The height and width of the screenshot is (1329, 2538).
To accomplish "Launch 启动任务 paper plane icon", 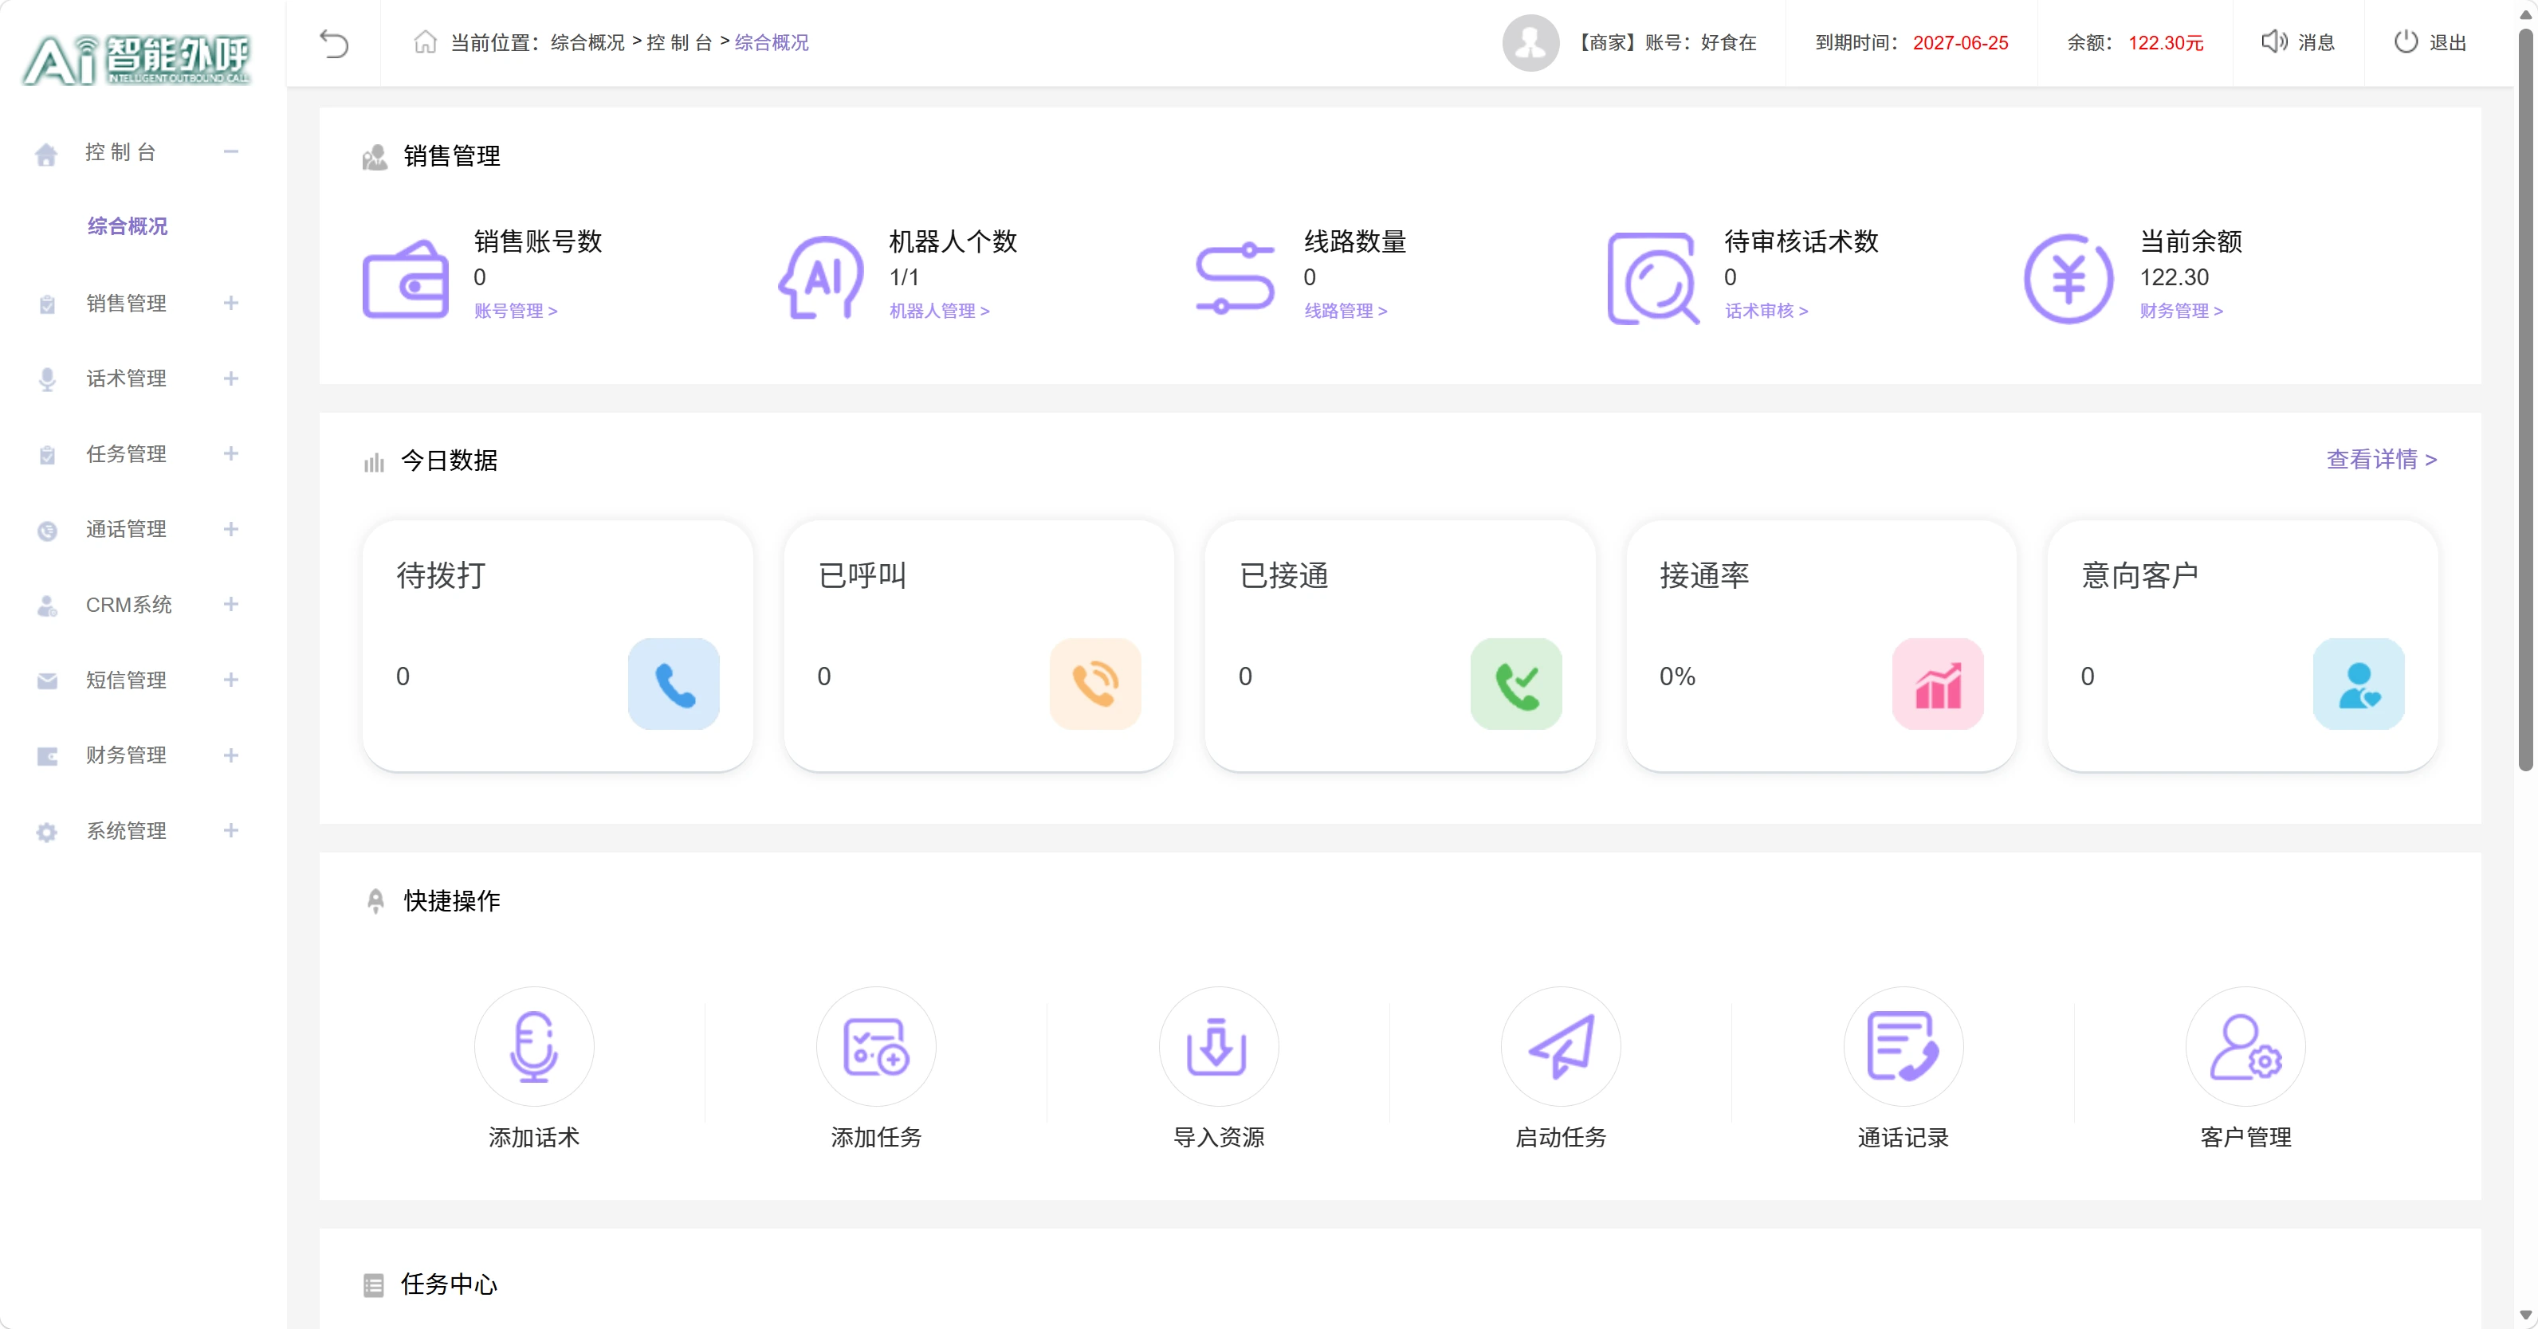I will (x=1561, y=1046).
